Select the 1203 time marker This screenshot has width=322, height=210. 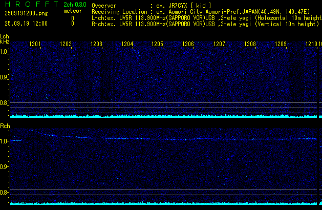(96, 45)
